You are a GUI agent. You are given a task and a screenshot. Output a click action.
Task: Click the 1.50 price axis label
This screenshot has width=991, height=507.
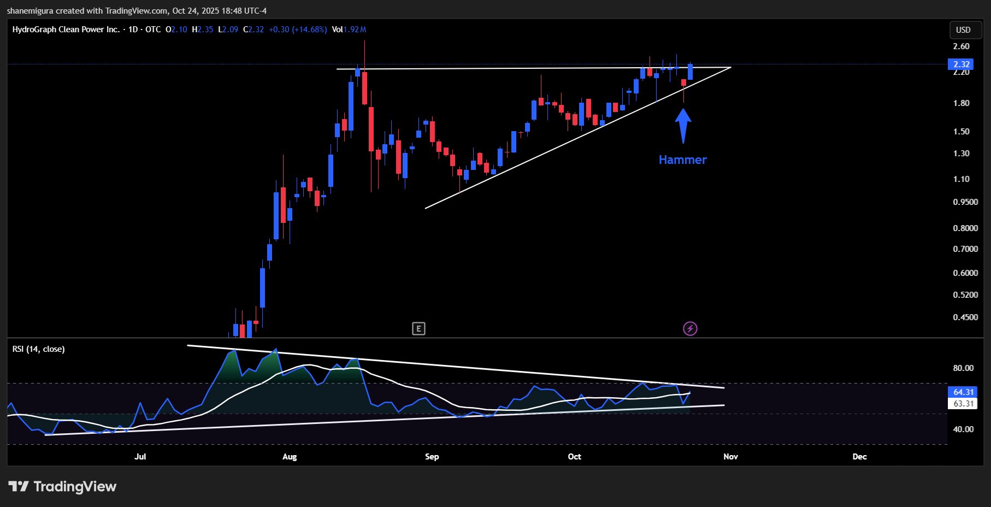pyautogui.click(x=961, y=132)
